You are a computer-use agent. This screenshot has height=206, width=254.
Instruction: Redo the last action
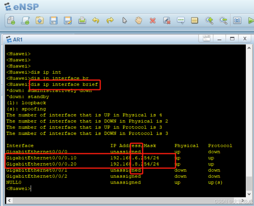(x=110, y=20)
